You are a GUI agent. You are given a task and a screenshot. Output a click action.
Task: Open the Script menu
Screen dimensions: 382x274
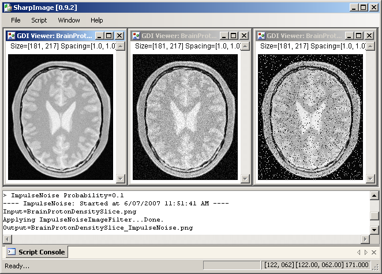point(39,20)
